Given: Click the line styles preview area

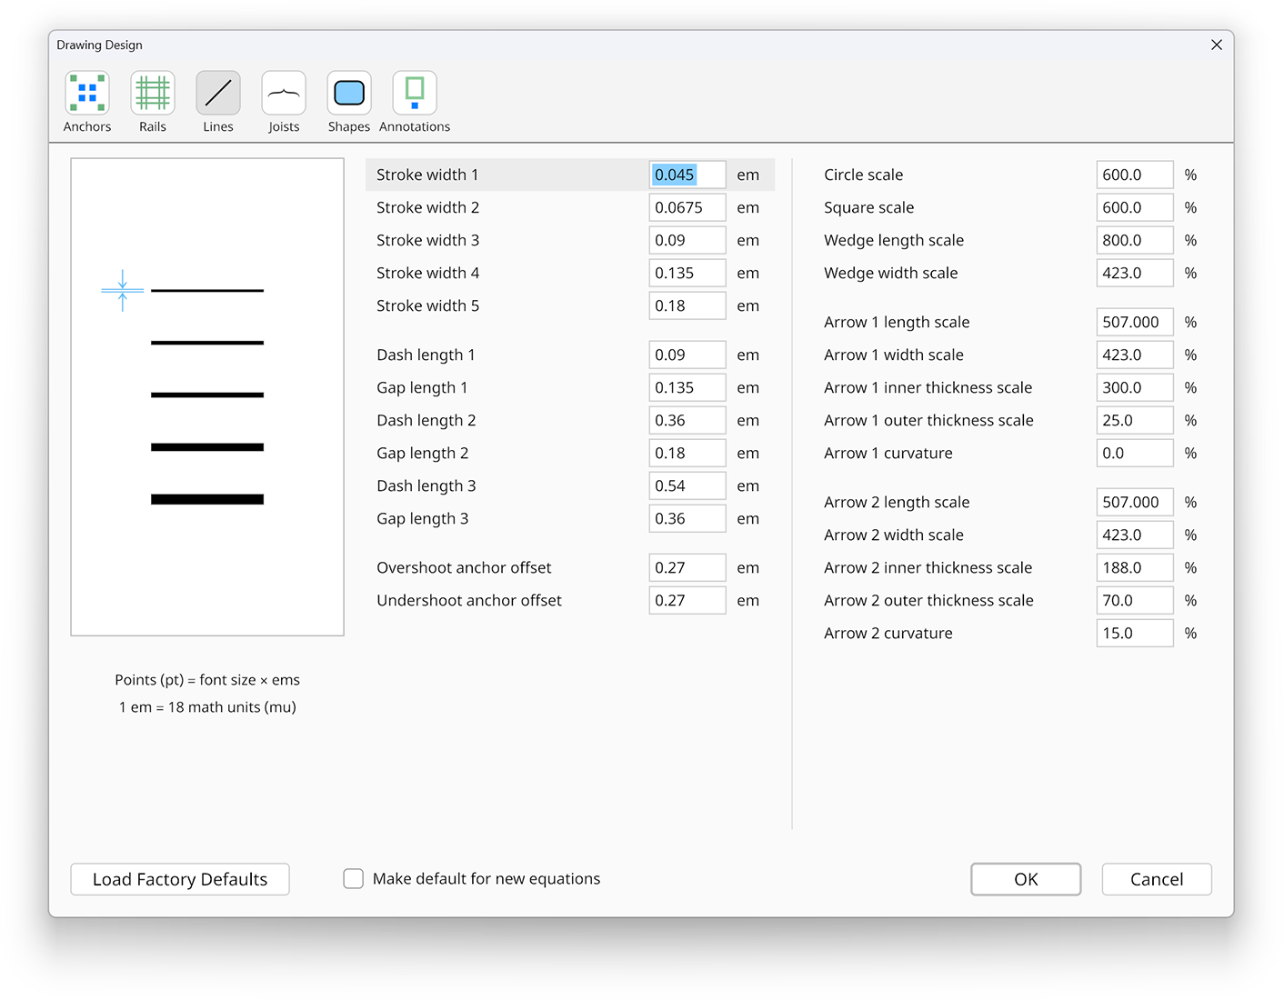Looking at the screenshot, I should coord(206,396).
